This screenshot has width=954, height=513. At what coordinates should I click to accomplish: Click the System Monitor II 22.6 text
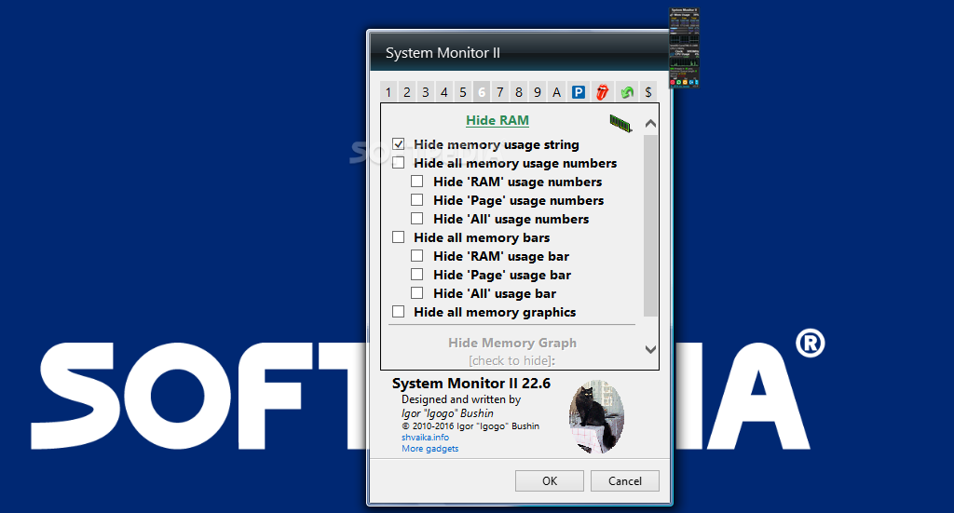470,384
